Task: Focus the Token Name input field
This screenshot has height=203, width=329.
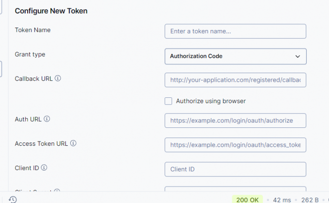Action: click(x=235, y=31)
